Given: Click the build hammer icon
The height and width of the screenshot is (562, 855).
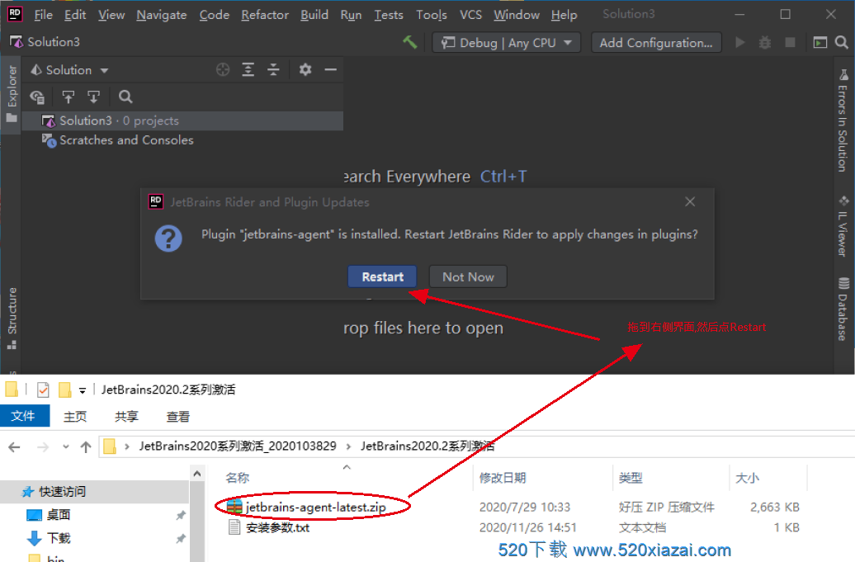Looking at the screenshot, I should pyautogui.click(x=410, y=42).
